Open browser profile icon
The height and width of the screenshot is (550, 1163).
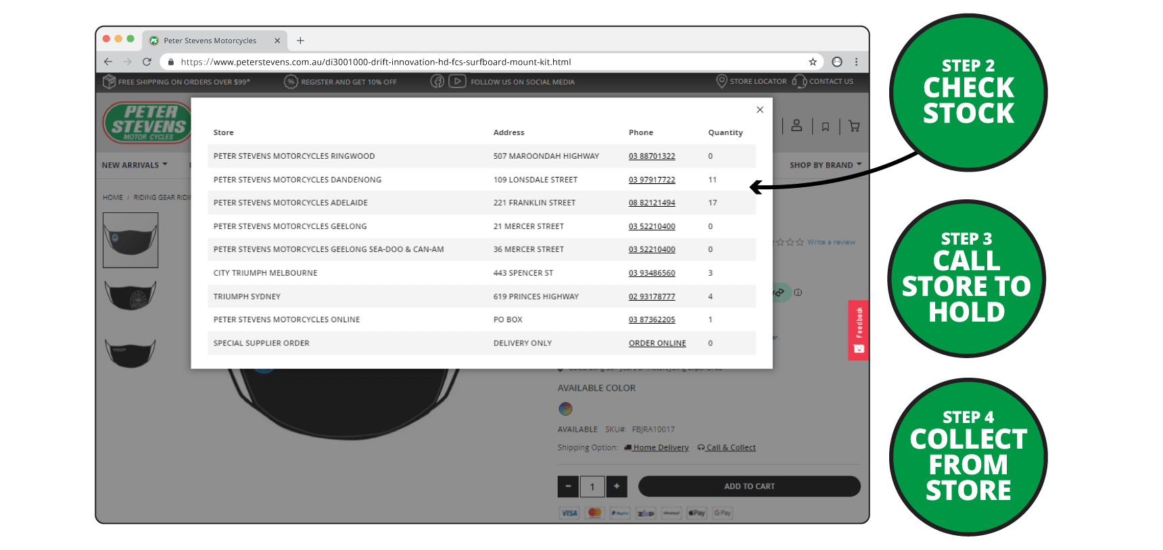pyautogui.click(x=837, y=61)
